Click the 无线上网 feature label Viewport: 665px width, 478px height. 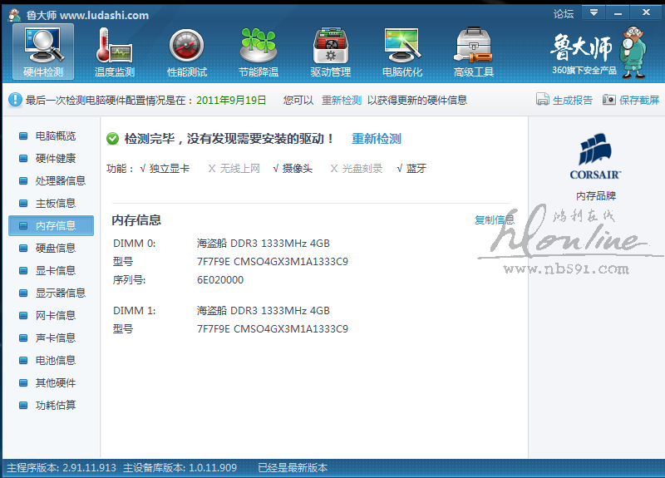239,169
